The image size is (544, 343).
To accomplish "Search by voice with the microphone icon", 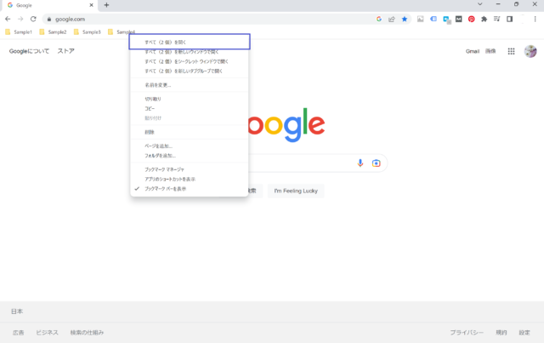I will (x=360, y=163).
